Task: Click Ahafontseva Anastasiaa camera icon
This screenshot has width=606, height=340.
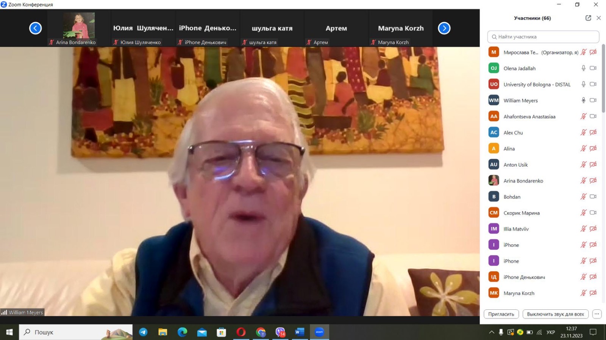Action: [x=593, y=116]
